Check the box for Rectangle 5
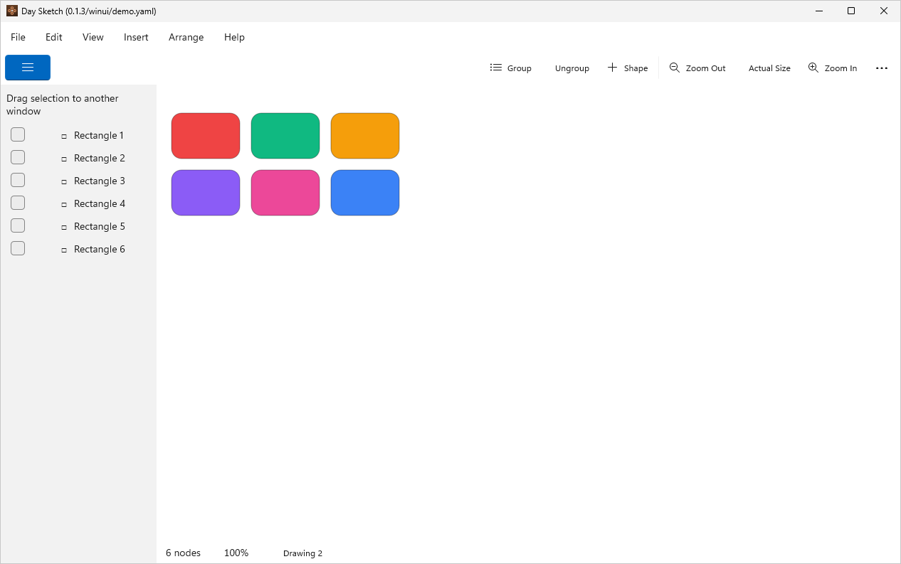The width and height of the screenshot is (901, 564). click(18, 225)
